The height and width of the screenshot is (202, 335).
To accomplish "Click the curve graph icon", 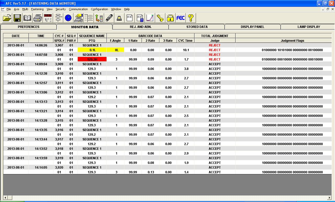I will click(x=150, y=18).
